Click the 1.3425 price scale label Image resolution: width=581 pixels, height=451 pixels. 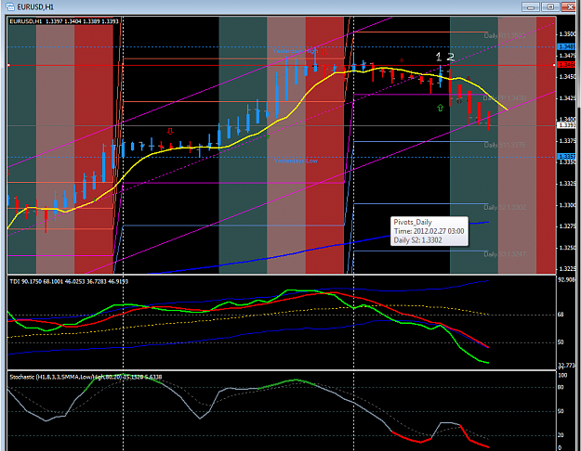[x=567, y=98]
